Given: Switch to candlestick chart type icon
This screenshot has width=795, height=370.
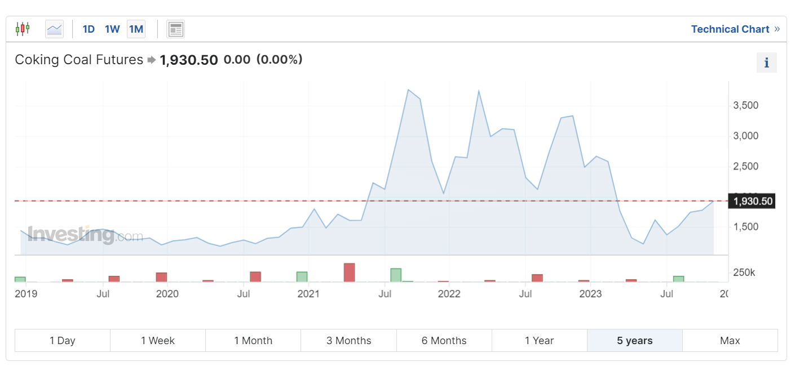Looking at the screenshot, I should 23,29.
